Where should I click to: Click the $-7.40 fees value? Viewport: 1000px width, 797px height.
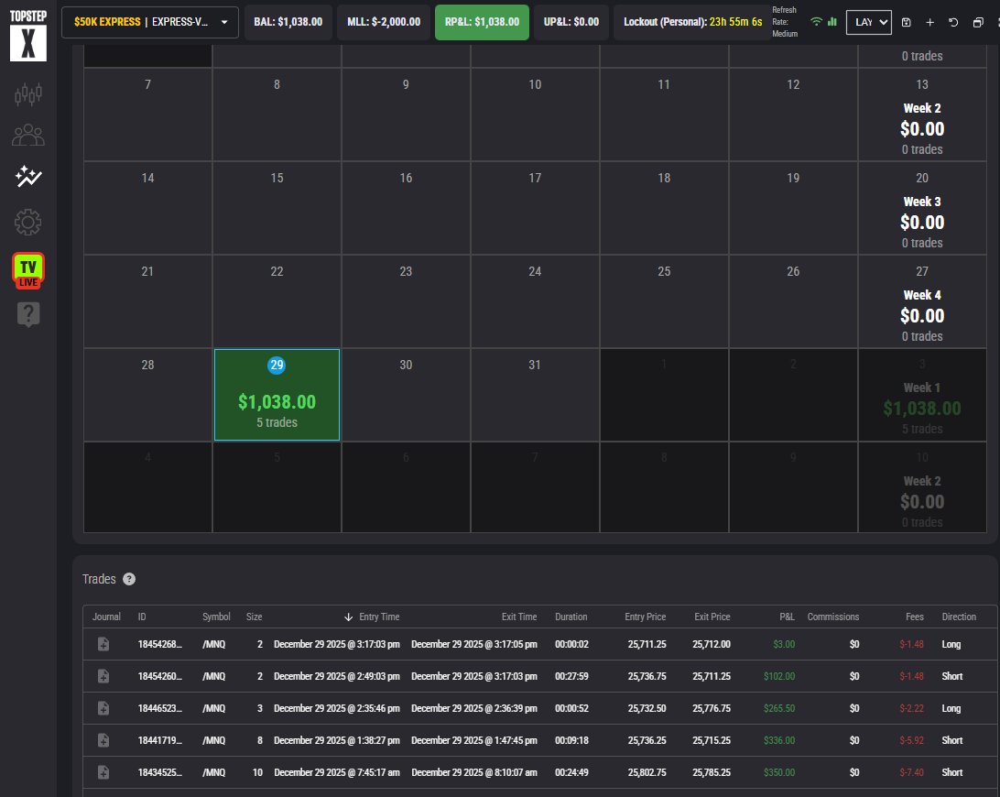pyautogui.click(x=911, y=772)
